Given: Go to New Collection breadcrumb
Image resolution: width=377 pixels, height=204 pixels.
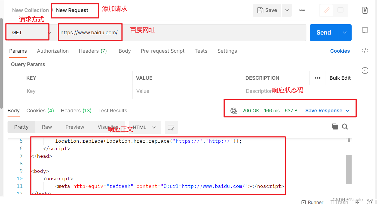Looking at the screenshot, I should (x=30, y=10).
